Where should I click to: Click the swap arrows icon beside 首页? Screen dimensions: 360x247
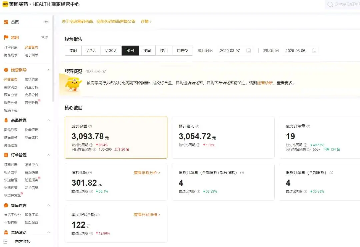[x=46, y=22]
